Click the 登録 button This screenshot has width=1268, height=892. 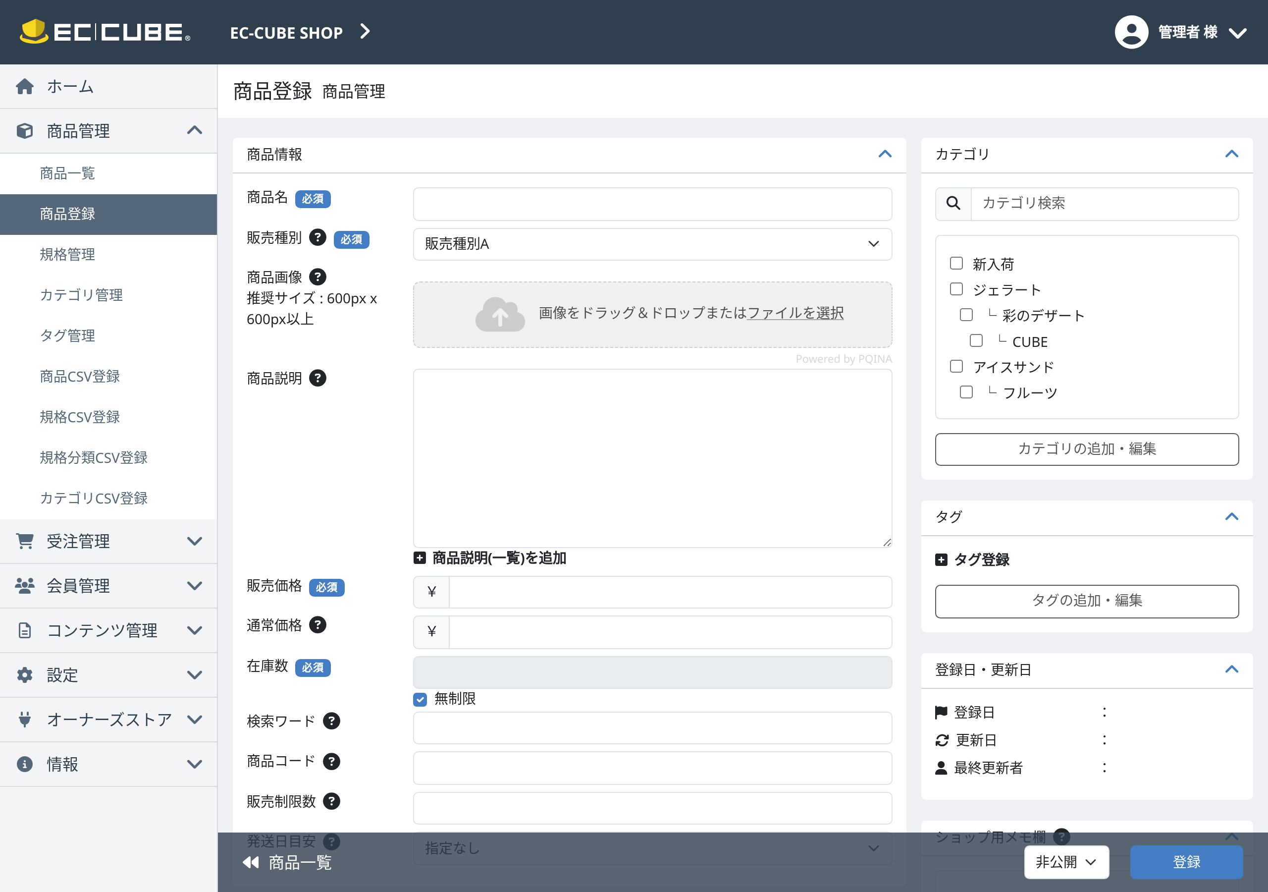1186,862
